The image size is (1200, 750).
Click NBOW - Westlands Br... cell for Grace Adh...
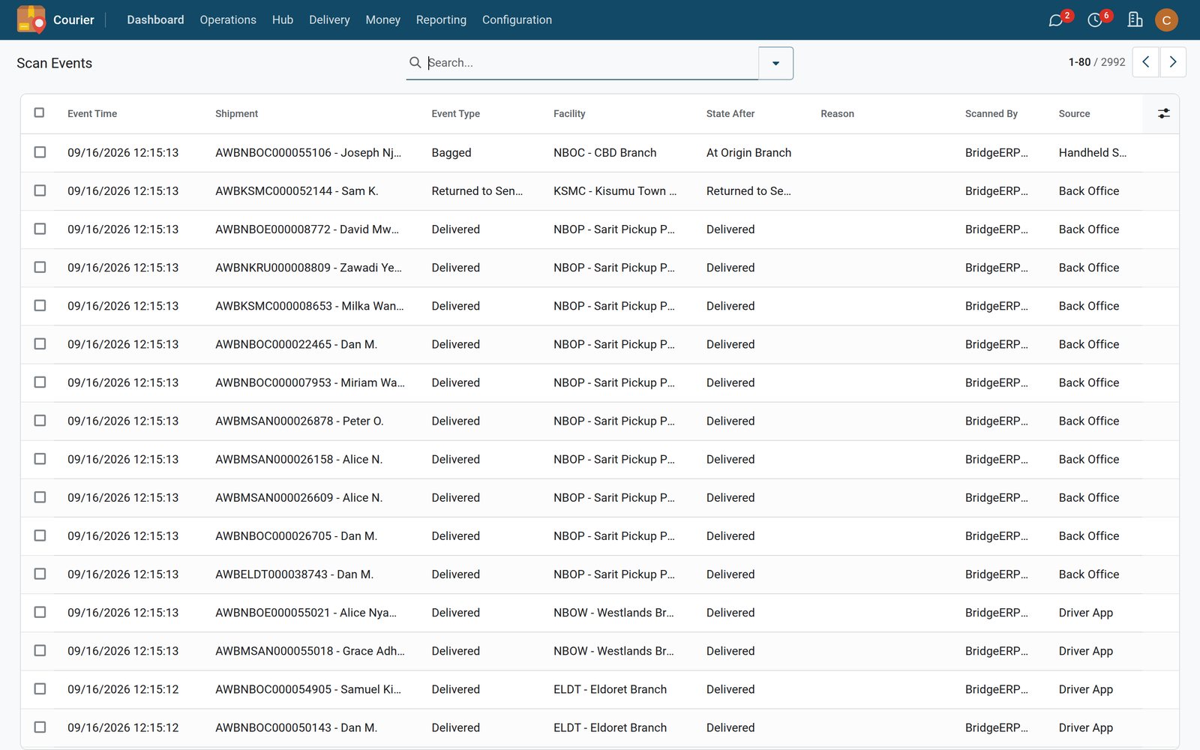[x=613, y=650]
